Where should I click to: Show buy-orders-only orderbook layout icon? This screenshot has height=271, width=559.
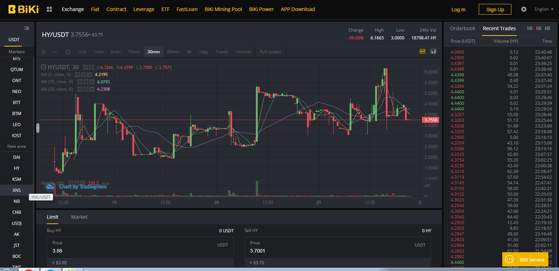(x=548, y=28)
